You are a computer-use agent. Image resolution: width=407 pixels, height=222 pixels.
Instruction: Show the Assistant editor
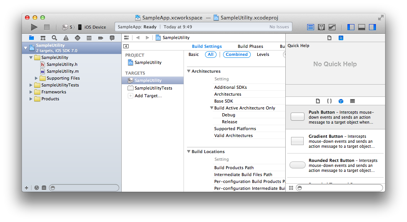coord(321,27)
